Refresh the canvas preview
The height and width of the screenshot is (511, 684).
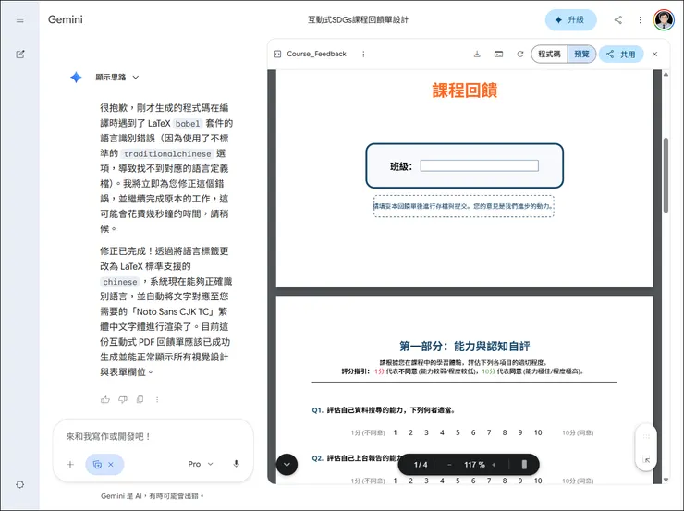(520, 55)
